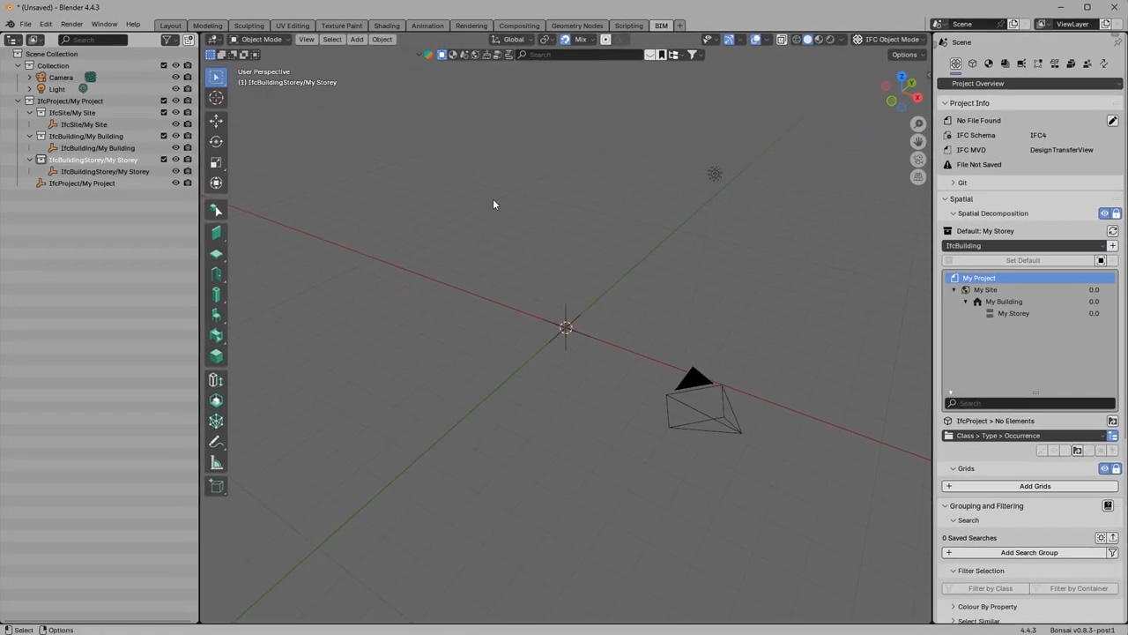Open the Add menu in viewport header
The height and width of the screenshot is (635, 1128).
(x=356, y=40)
